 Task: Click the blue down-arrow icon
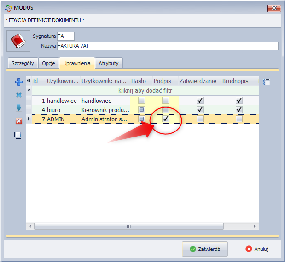19,108
